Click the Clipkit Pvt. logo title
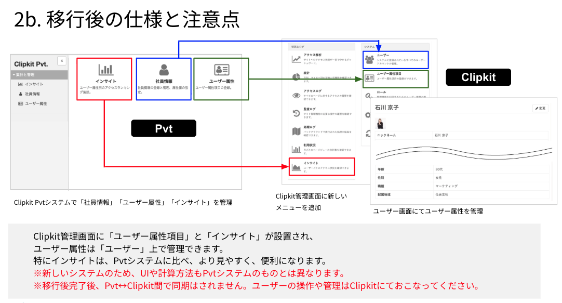The height and width of the screenshot is (303, 562). coord(31,64)
